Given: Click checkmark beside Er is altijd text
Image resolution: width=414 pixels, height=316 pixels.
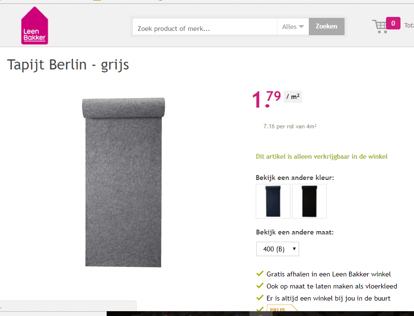Looking at the screenshot, I should [260, 298].
